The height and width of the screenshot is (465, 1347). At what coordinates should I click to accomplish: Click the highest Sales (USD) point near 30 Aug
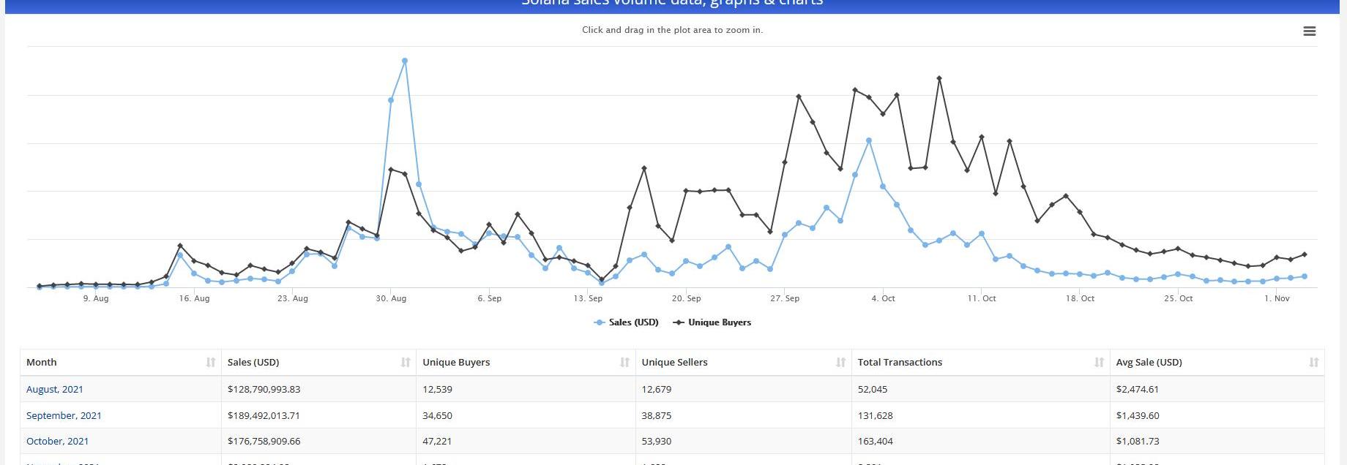pos(405,61)
